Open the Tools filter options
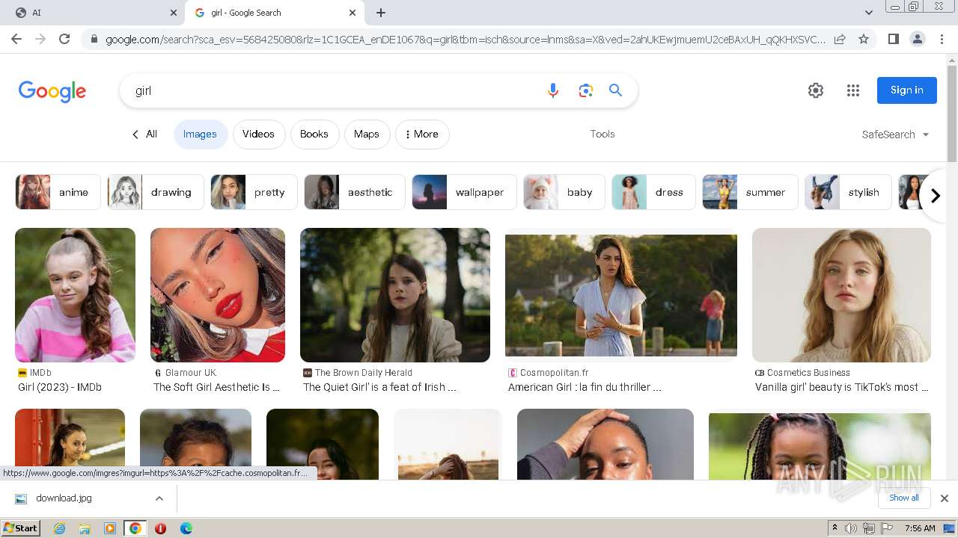The width and height of the screenshot is (958, 538). (602, 134)
